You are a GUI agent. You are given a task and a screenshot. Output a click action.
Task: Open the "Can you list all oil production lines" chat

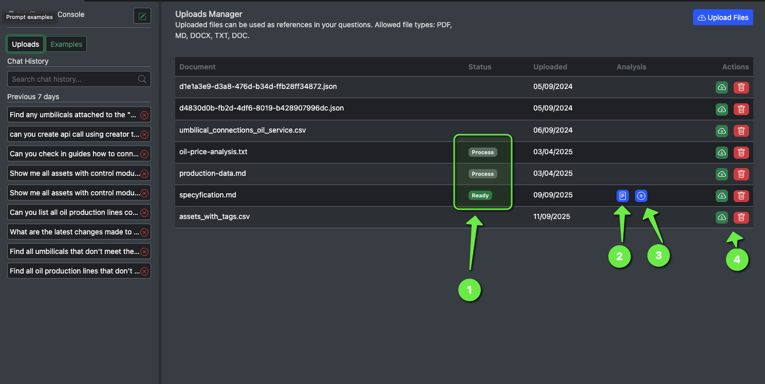(73, 212)
